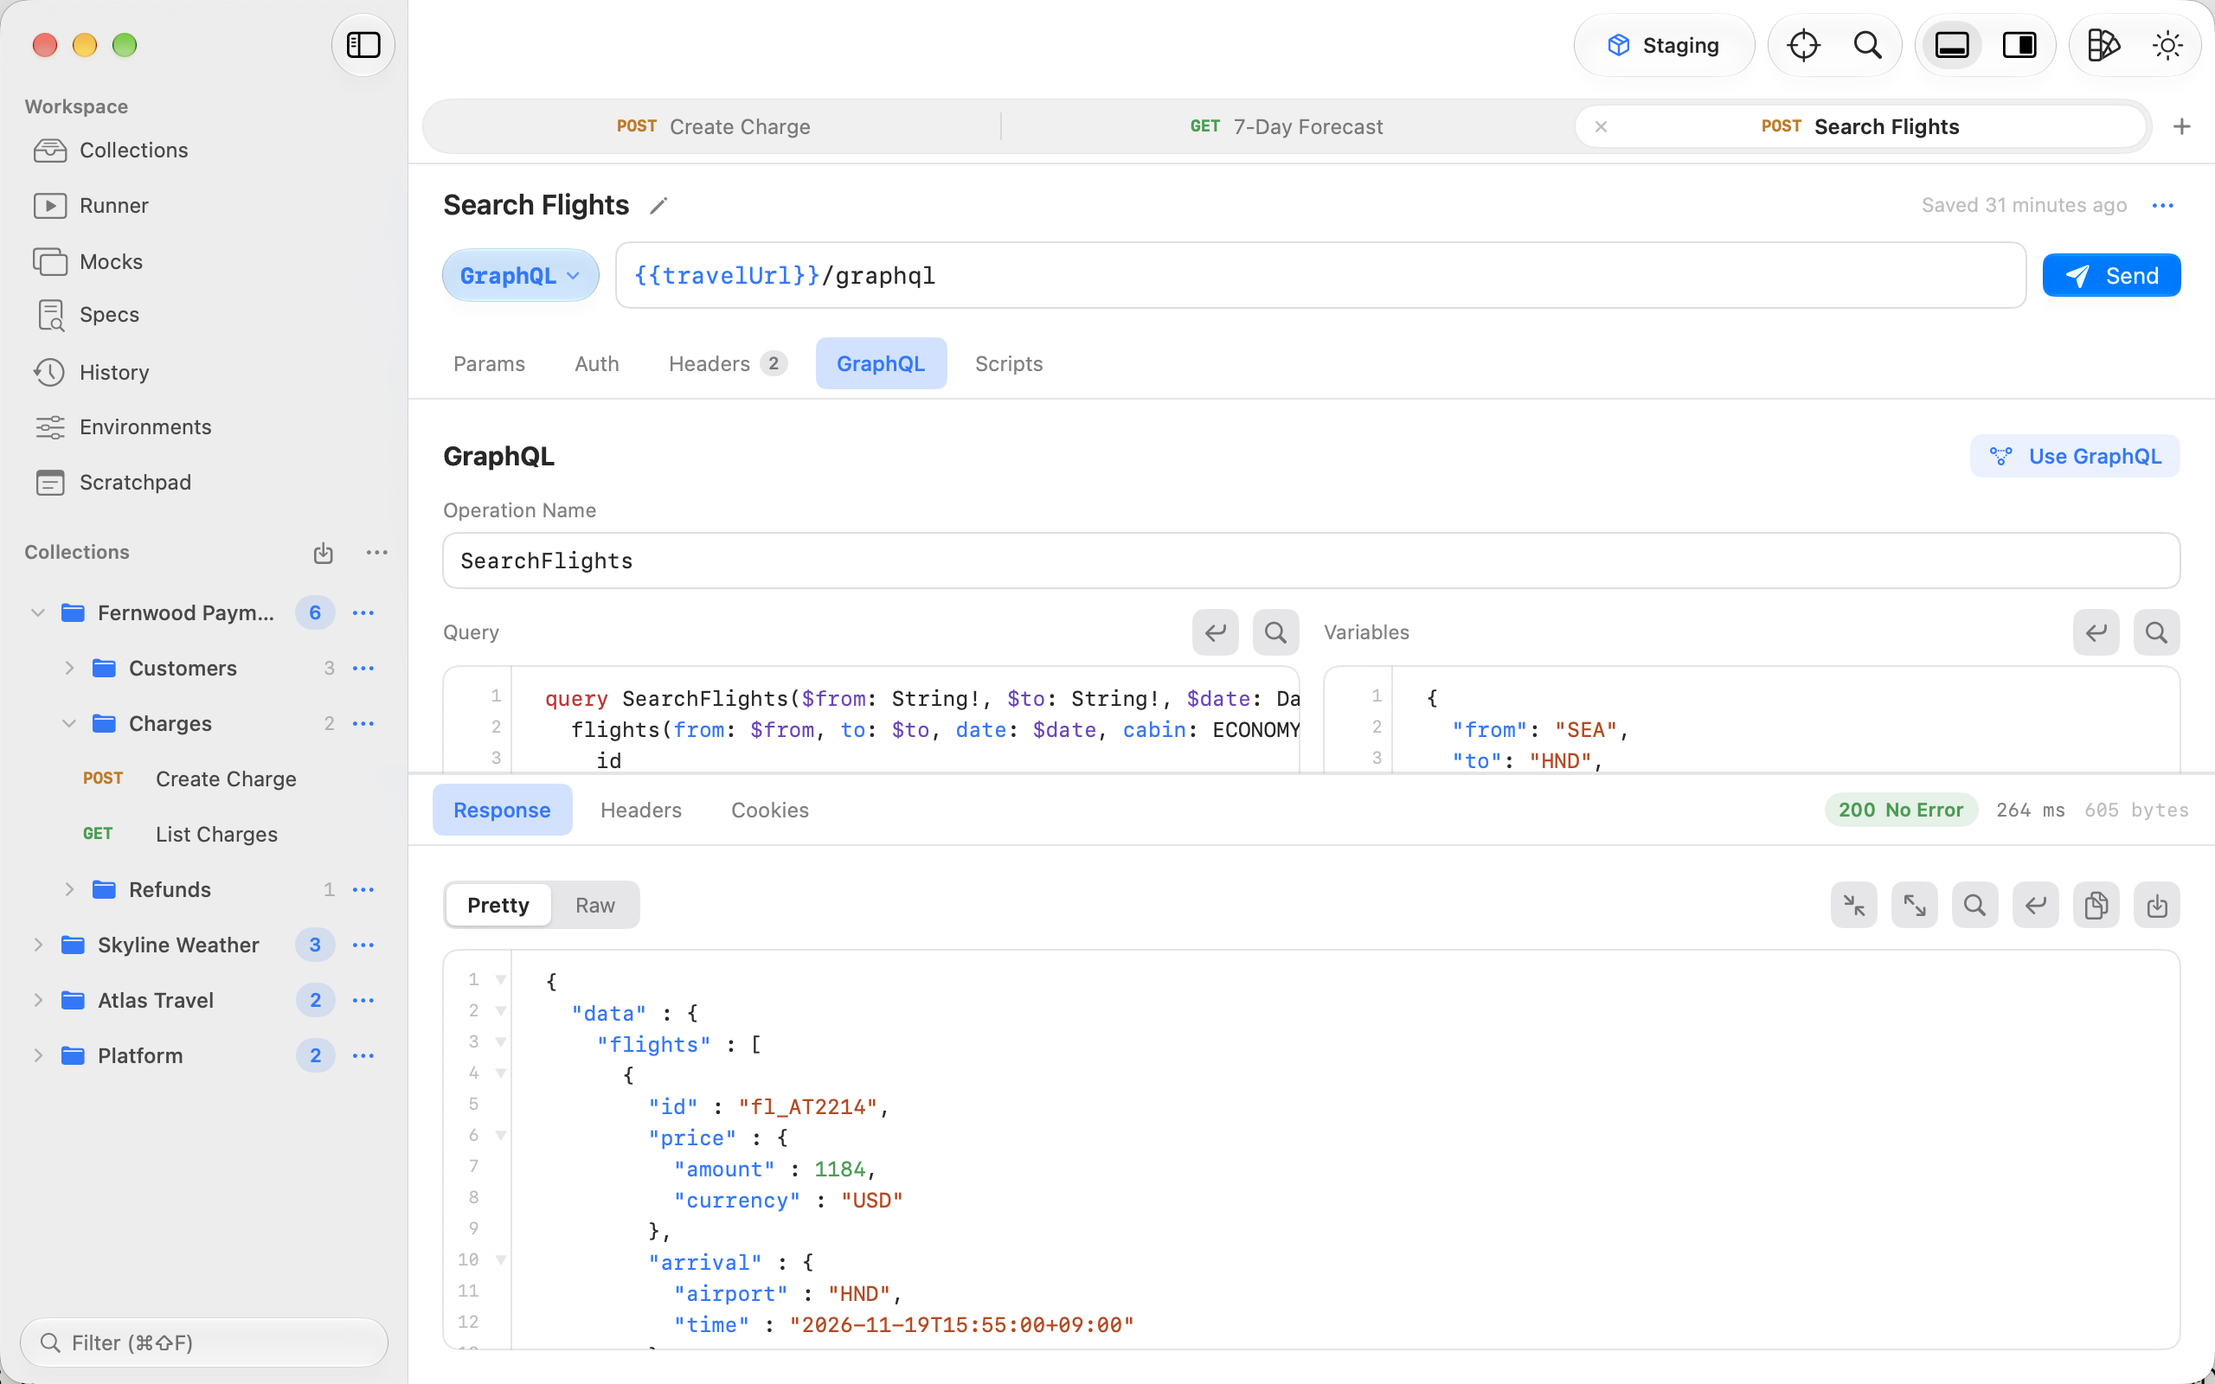Toggle the sidebar visibility button
Viewport: 2215px width, 1384px height.
coord(363,45)
